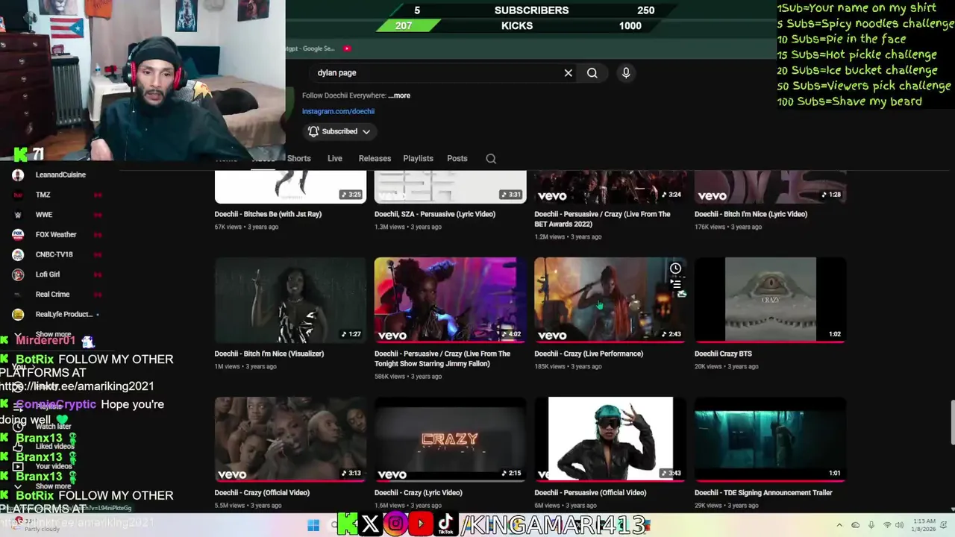Open the Playlists tab

point(418,159)
